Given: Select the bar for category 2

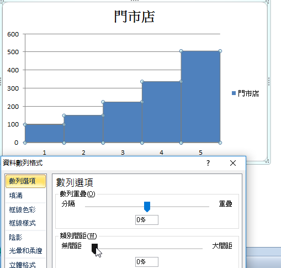Looking at the screenshot, I should (83, 129).
